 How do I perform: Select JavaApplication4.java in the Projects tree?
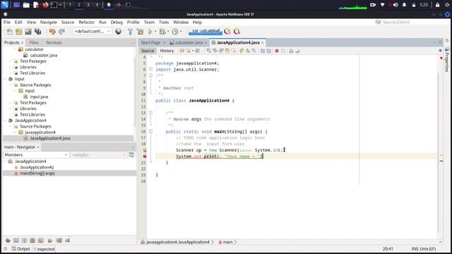[50, 138]
